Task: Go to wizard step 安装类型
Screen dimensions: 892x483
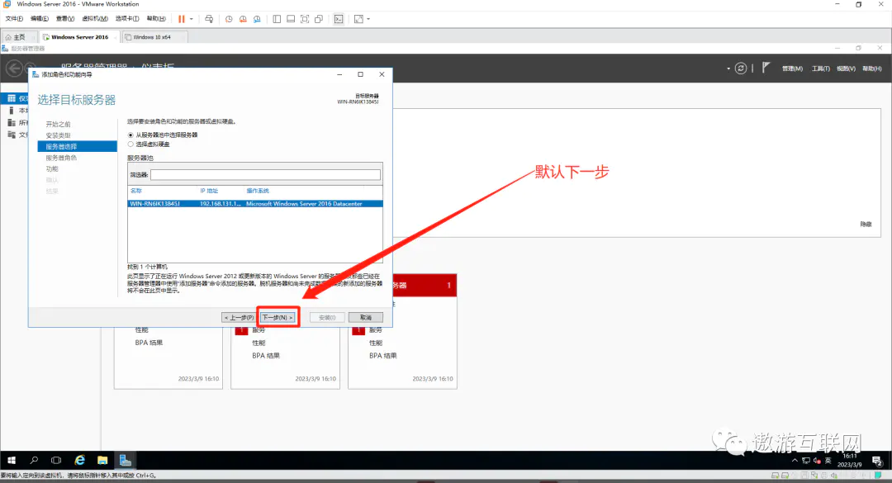Action: pos(58,135)
